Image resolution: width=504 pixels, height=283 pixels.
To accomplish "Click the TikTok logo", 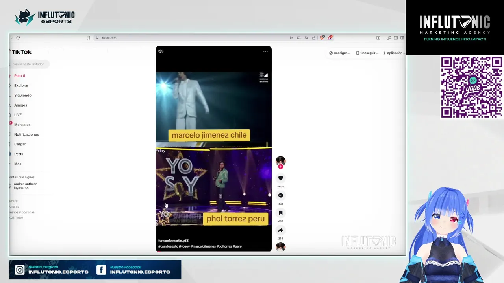I will pyautogui.click(x=21, y=52).
